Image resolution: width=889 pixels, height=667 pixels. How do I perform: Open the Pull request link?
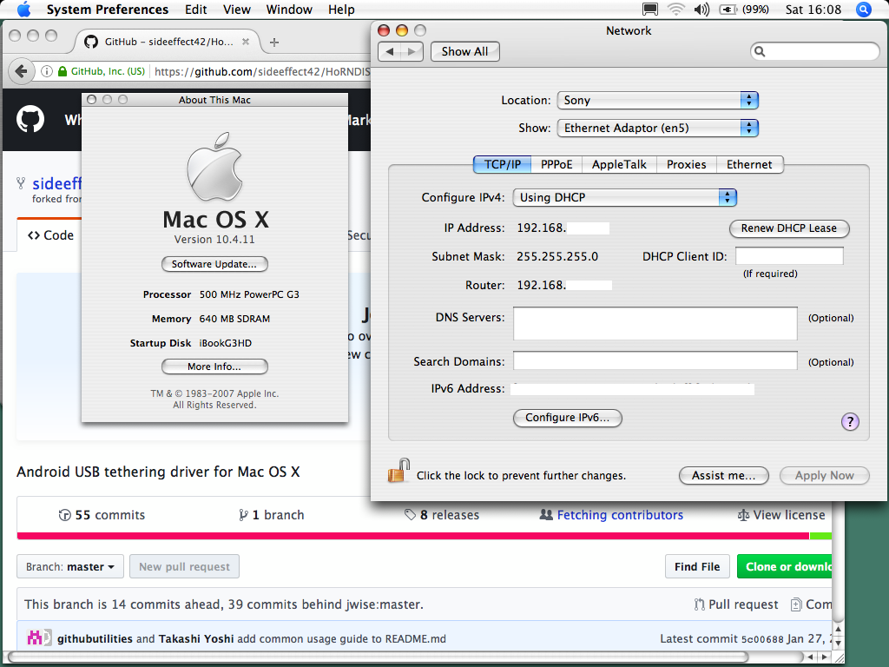click(x=736, y=604)
